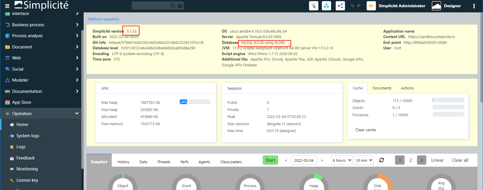Expand the Web menu chevron
This screenshot has width=483, height=190.
pyautogui.click(x=77, y=58)
